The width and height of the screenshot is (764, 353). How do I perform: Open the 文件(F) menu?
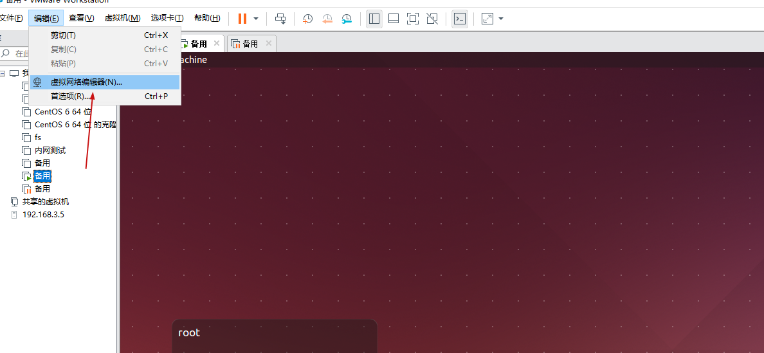tap(11, 19)
